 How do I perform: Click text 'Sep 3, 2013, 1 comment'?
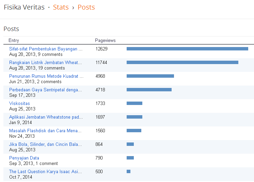(33, 163)
